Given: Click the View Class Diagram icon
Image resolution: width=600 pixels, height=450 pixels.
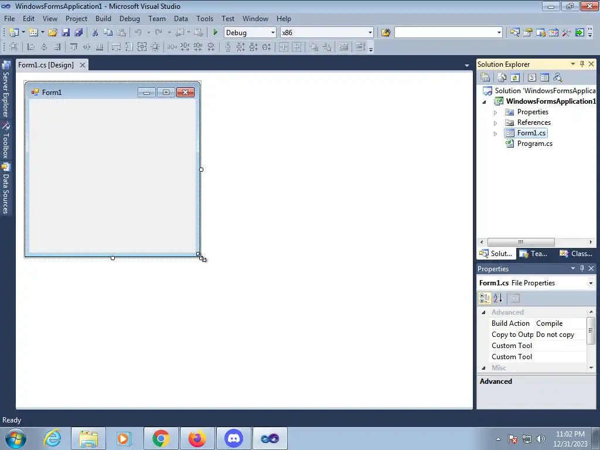Looking at the screenshot, I should (558, 78).
